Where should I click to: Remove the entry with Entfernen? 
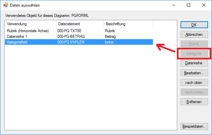coord(194,102)
